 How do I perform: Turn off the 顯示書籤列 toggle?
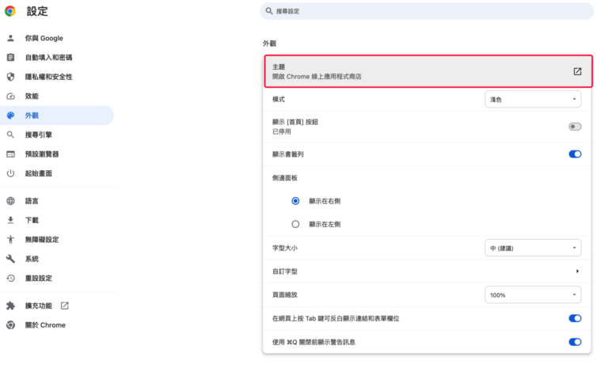tap(575, 154)
